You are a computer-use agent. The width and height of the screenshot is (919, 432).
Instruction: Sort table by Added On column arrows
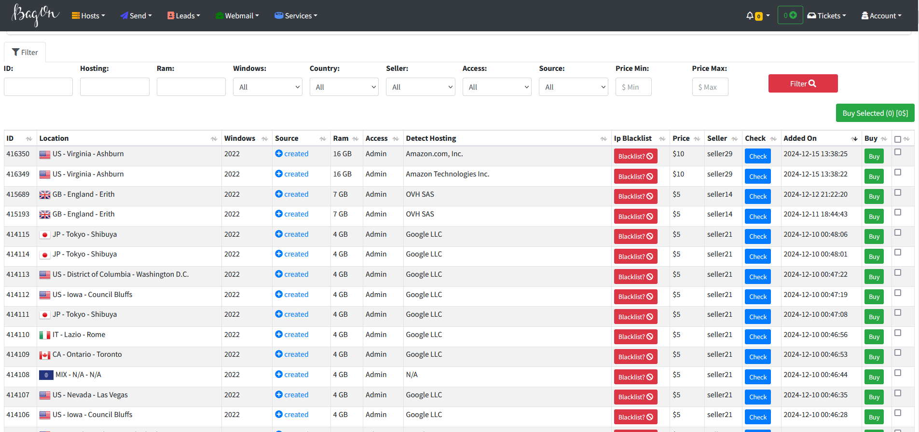854,139
